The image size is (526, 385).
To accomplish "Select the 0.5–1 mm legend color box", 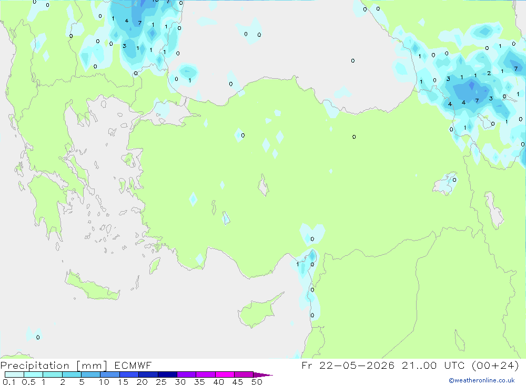I will point(34,374).
